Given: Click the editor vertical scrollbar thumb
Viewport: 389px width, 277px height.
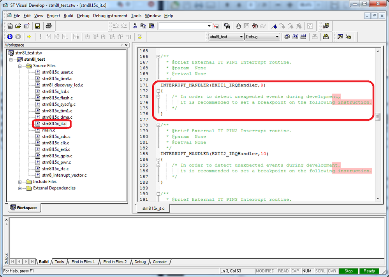Looking at the screenshot, I should coord(378,117).
